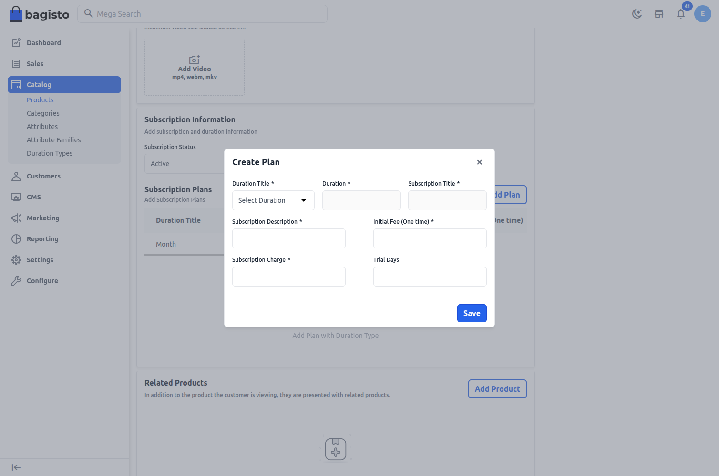This screenshot has width=719, height=476.
Task: Select the Marketing megaphone icon
Action: (16, 218)
